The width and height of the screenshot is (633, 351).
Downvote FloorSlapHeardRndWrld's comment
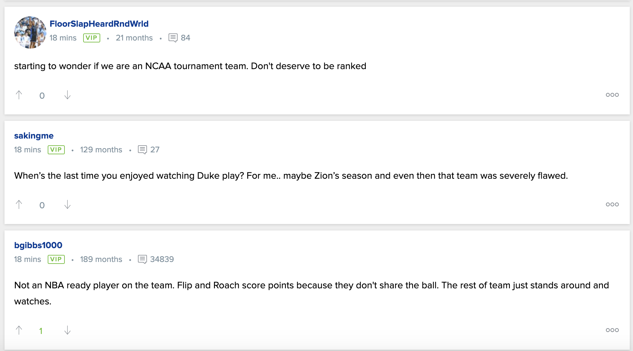tap(67, 95)
